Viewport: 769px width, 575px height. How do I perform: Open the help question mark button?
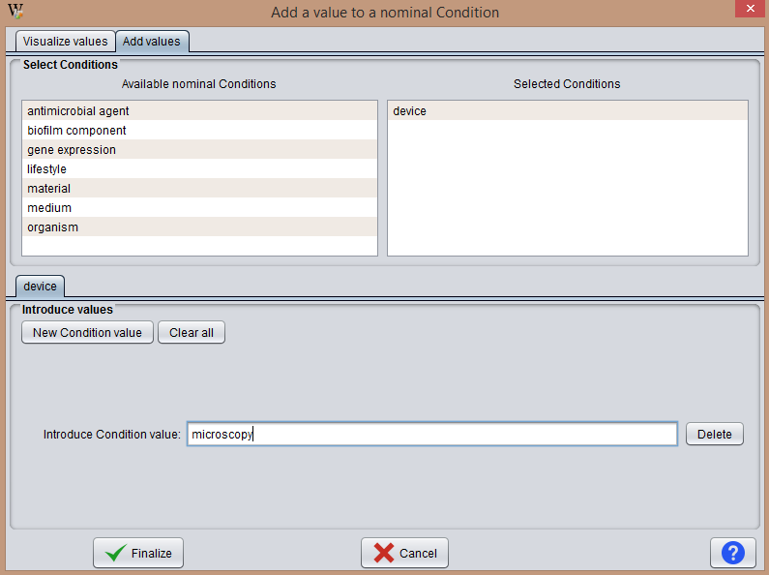pos(733,553)
